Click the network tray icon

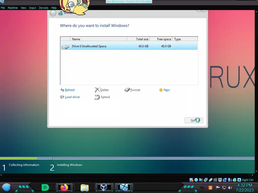point(224,187)
